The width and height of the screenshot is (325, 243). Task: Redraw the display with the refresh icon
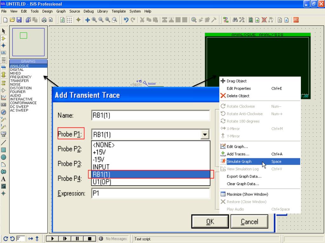pyautogui.click(x=63, y=20)
